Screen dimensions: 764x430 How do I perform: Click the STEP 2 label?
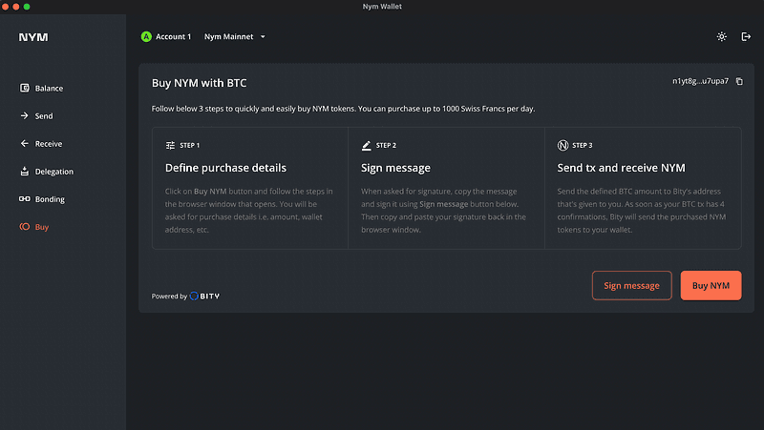point(386,145)
